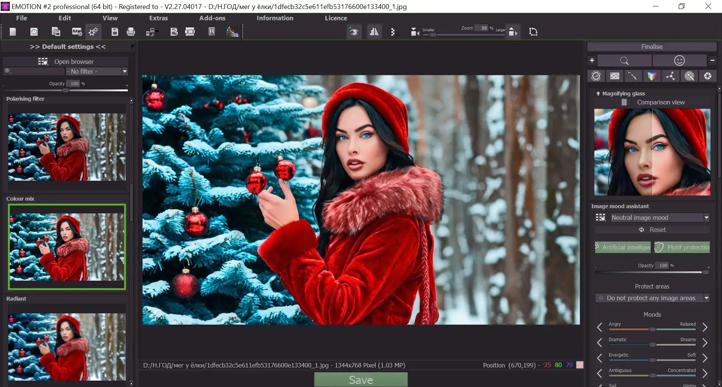Image resolution: width=722 pixels, height=387 pixels.
Task: Click the crop rotate icon
Action: 533,32
